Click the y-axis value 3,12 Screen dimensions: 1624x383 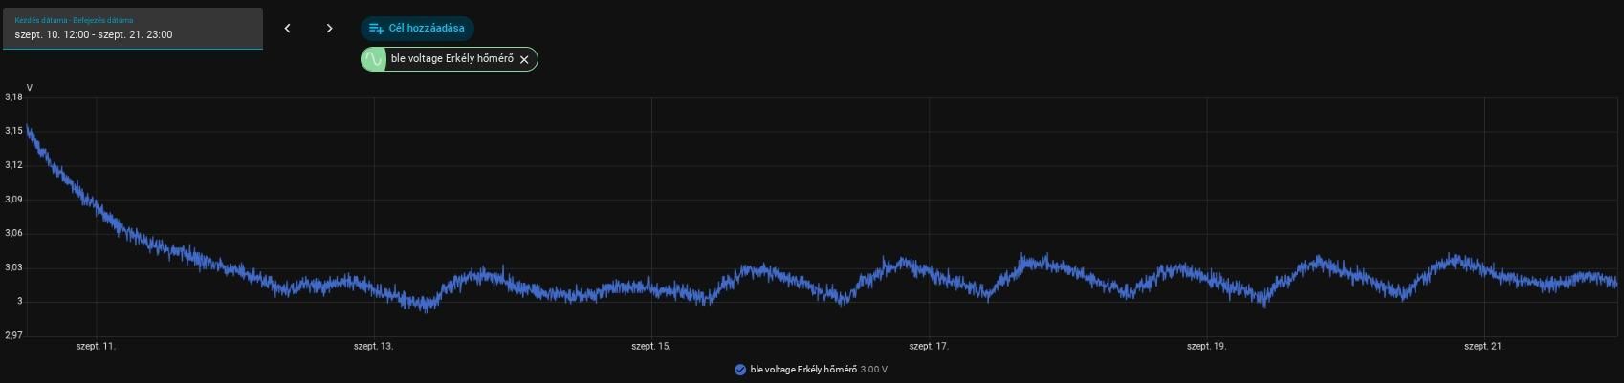13,165
